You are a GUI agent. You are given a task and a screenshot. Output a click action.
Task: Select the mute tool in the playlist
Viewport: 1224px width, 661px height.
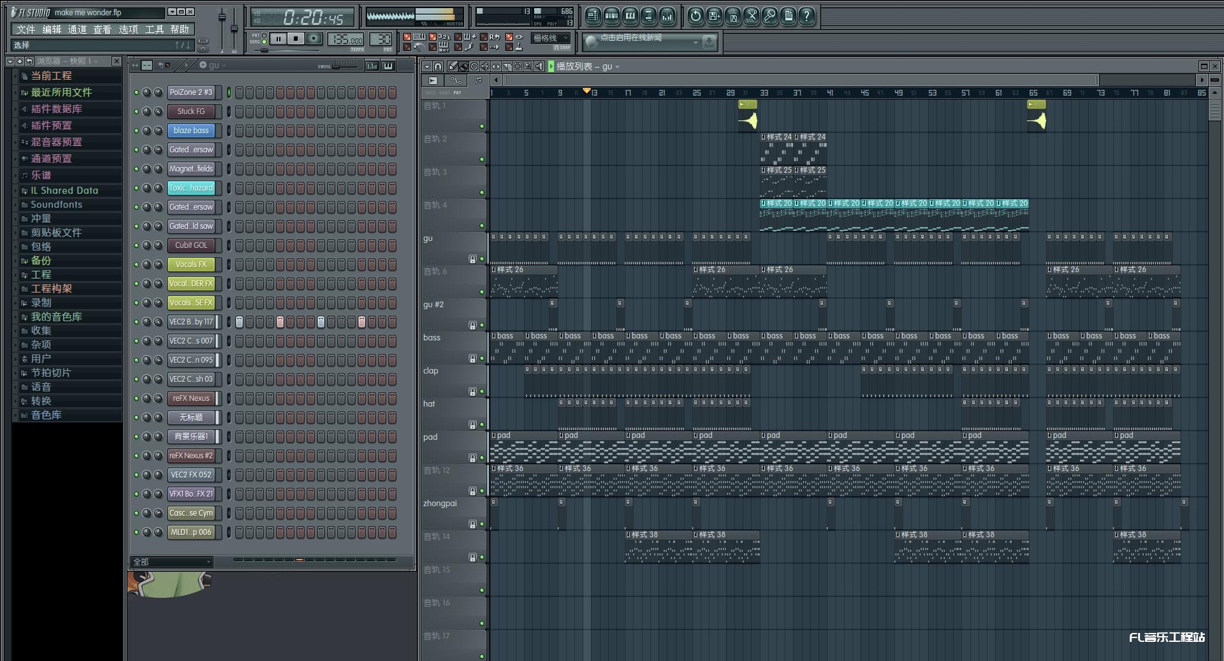point(485,66)
